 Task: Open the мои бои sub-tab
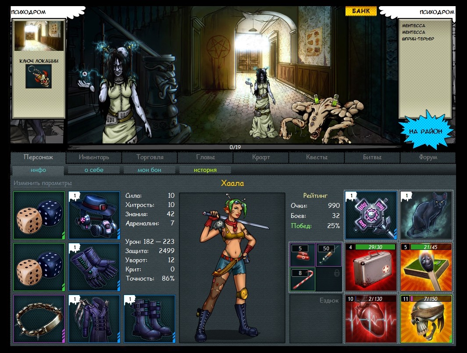(x=150, y=170)
